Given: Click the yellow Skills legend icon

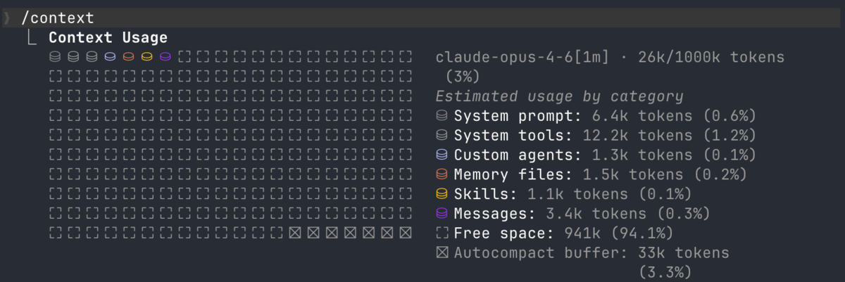Looking at the screenshot, I should click(442, 193).
